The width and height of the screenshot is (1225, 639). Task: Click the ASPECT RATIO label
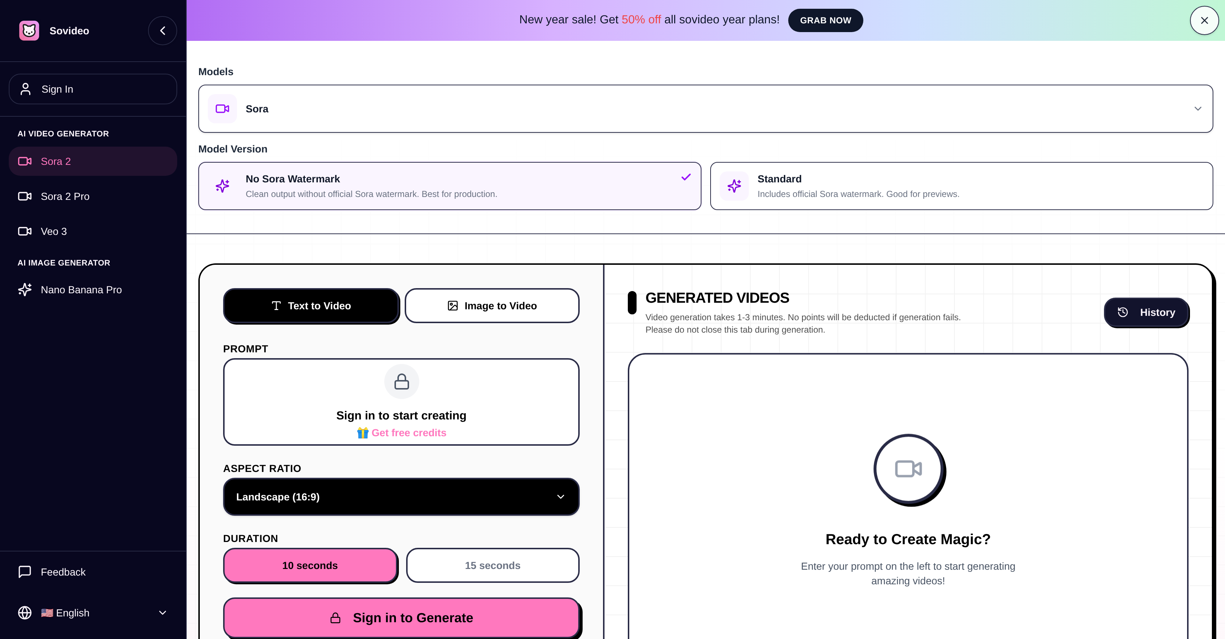pos(262,469)
